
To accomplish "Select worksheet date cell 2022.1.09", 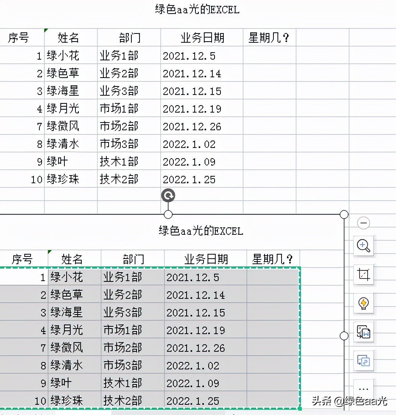I will coord(202,161).
